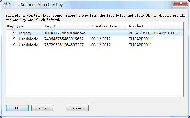
Task: Click the second 03.12.2012 creation date
Action: 101,45
